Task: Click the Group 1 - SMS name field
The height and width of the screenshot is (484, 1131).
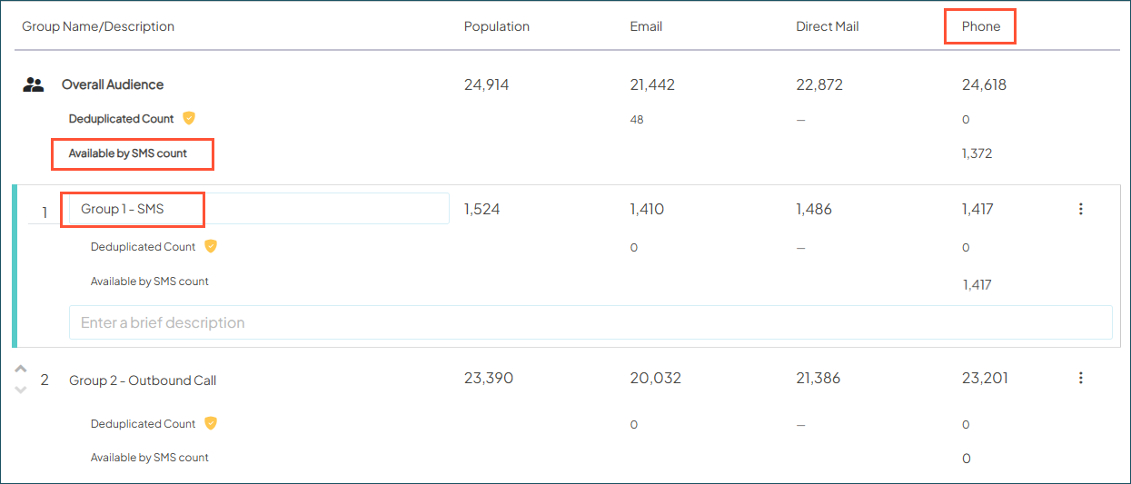Action: (x=259, y=209)
